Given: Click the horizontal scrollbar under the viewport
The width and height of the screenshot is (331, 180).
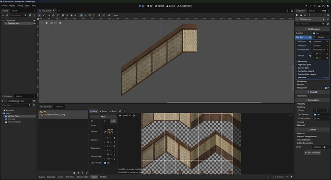Looking at the screenshot, I should [x=213, y=102].
